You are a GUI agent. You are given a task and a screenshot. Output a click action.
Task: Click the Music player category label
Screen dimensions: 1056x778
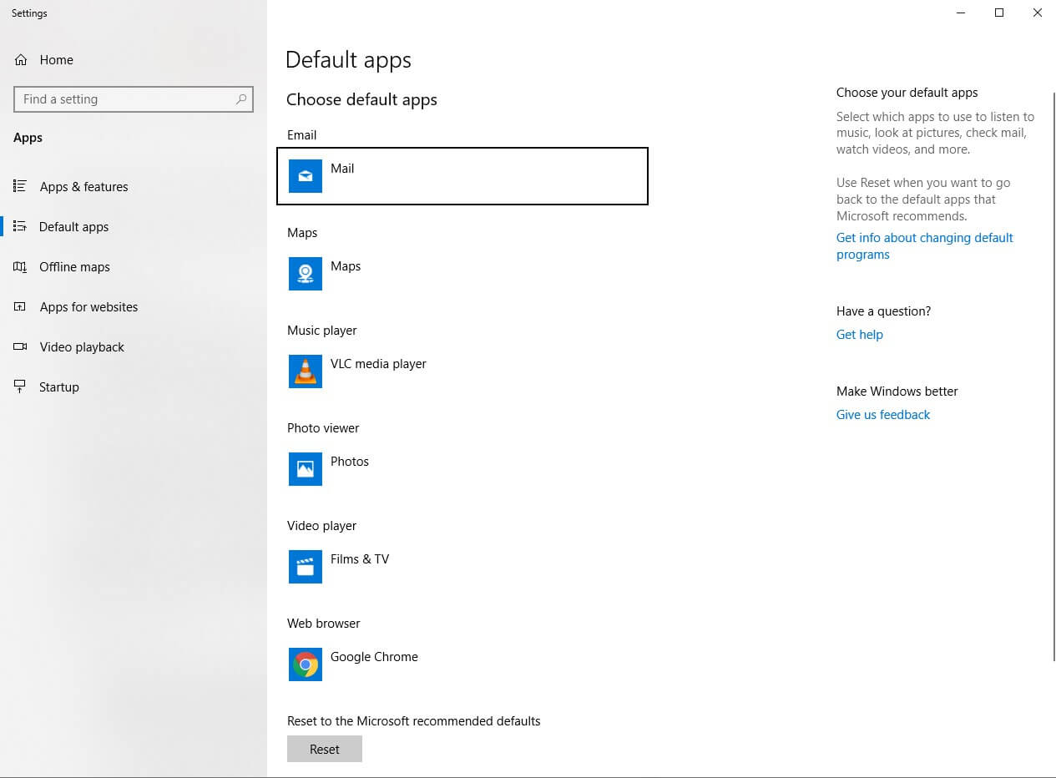322,331
